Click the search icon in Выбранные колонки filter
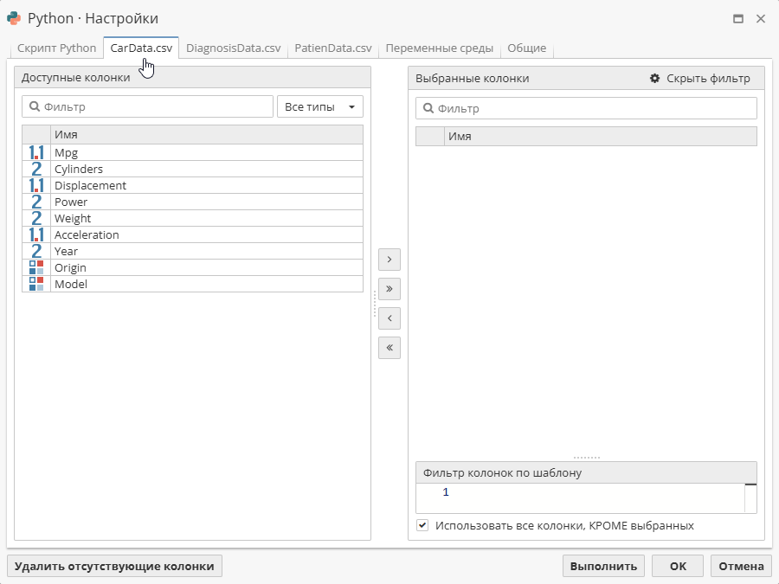 click(x=430, y=108)
